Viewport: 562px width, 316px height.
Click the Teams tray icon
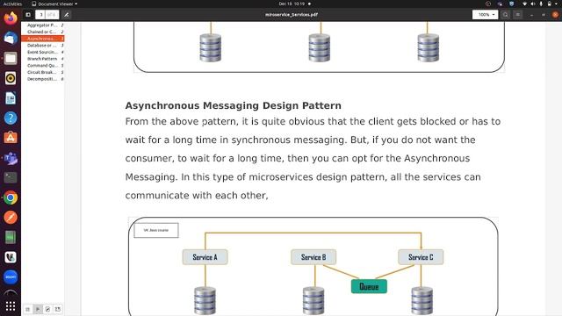(500, 4)
